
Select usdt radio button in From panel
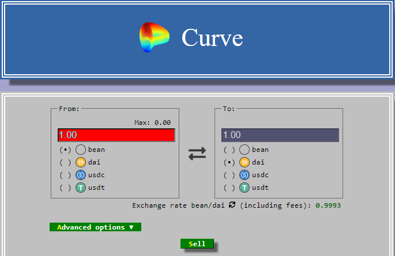65,188
